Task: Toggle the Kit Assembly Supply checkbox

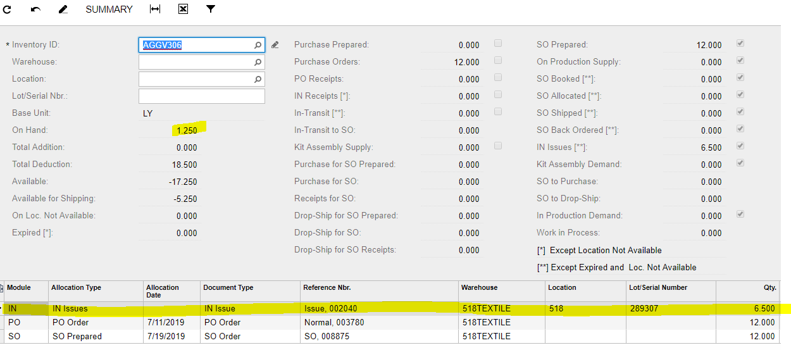Action: coord(498,146)
